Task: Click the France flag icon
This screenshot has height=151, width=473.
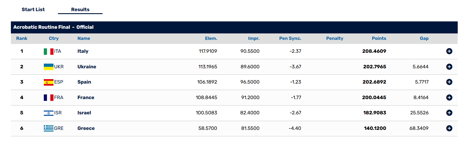Action: 49,98
